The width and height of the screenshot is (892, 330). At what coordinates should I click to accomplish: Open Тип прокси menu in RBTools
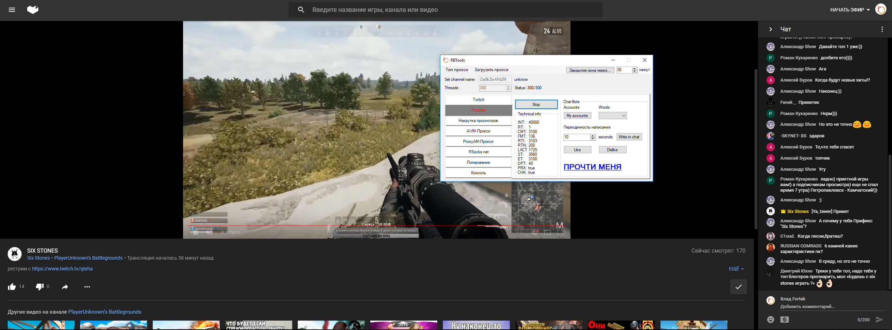click(456, 70)
